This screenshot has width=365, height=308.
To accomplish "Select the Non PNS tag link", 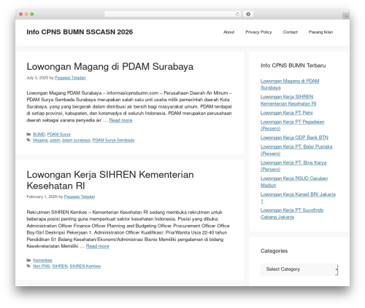I will tap(42, 266).
